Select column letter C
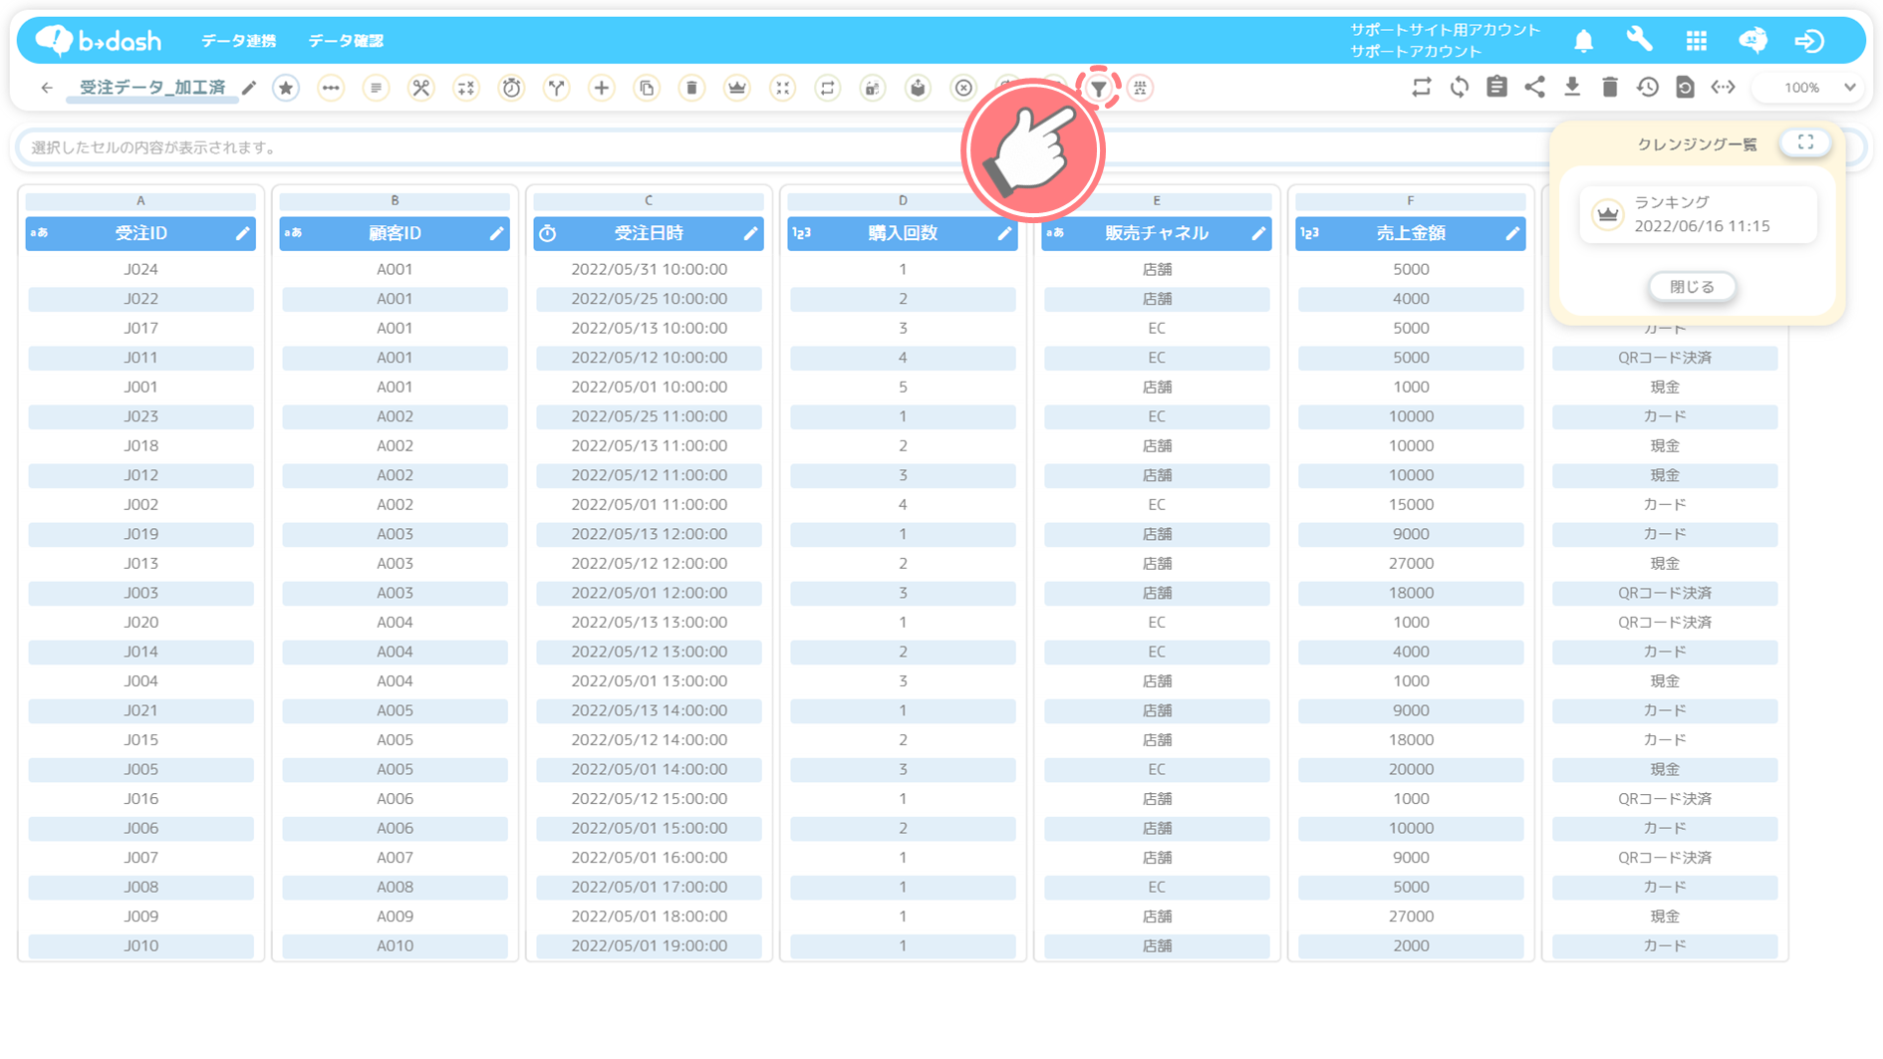This screenshot has height=1059, width=1883. pyautogui.click(x=649, y=200)
